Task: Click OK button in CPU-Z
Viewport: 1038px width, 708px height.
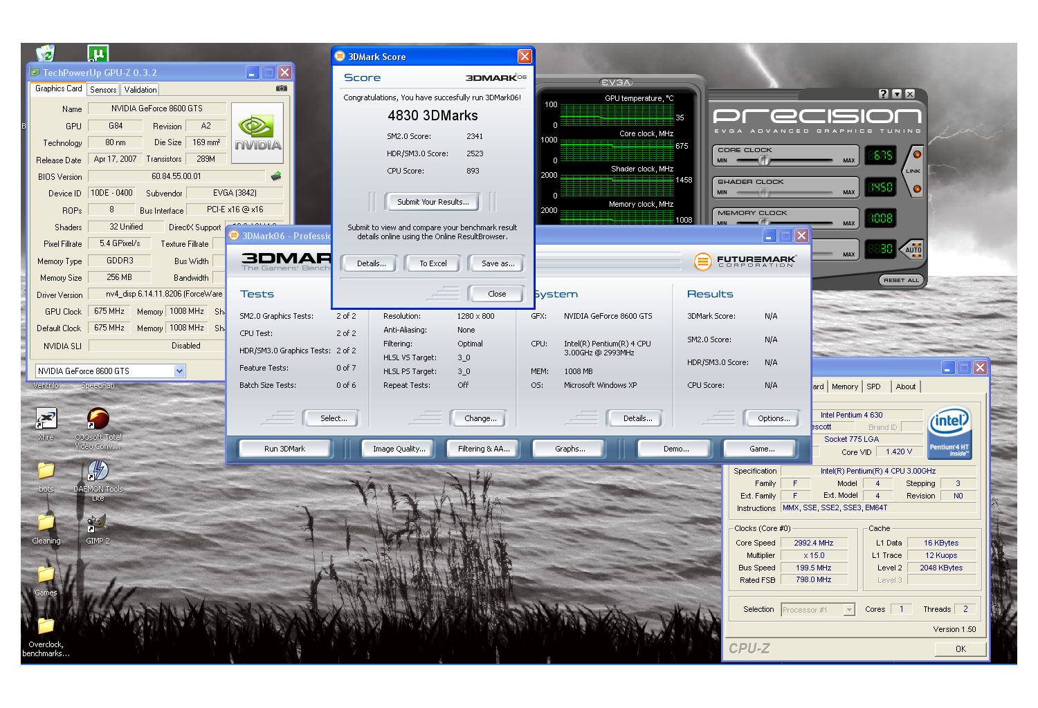Action: [960, 649]
